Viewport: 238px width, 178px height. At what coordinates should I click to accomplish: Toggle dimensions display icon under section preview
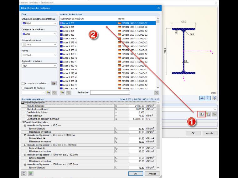click(202, 98)
